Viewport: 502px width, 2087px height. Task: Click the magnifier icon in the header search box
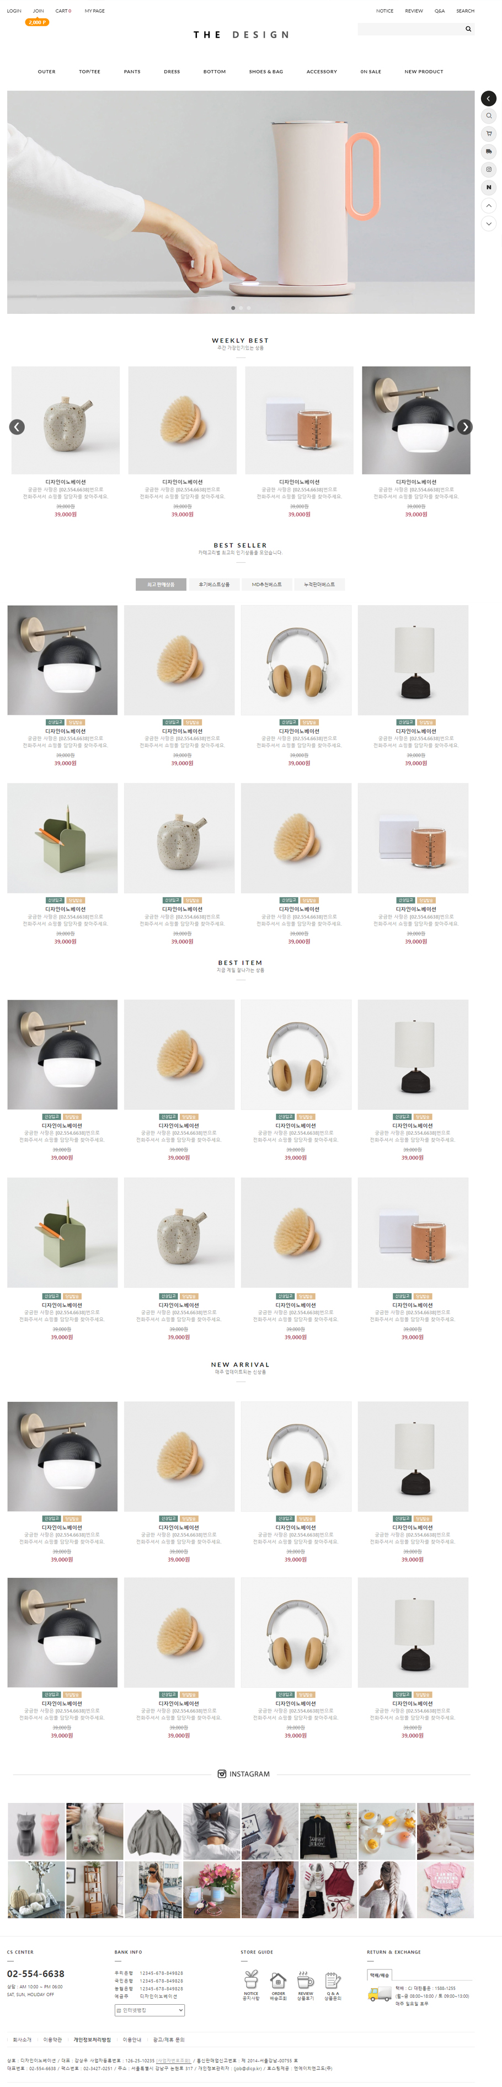[x=468, y=29]
